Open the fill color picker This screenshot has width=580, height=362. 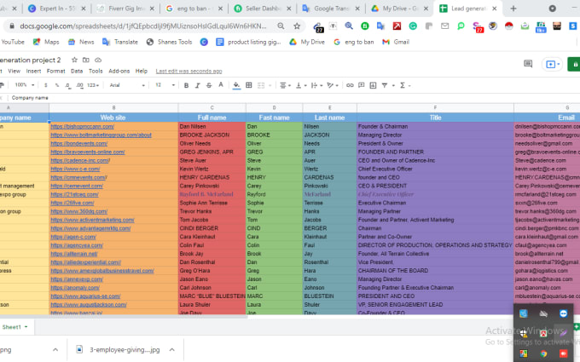pyautogui.click(x=236, y=85)
